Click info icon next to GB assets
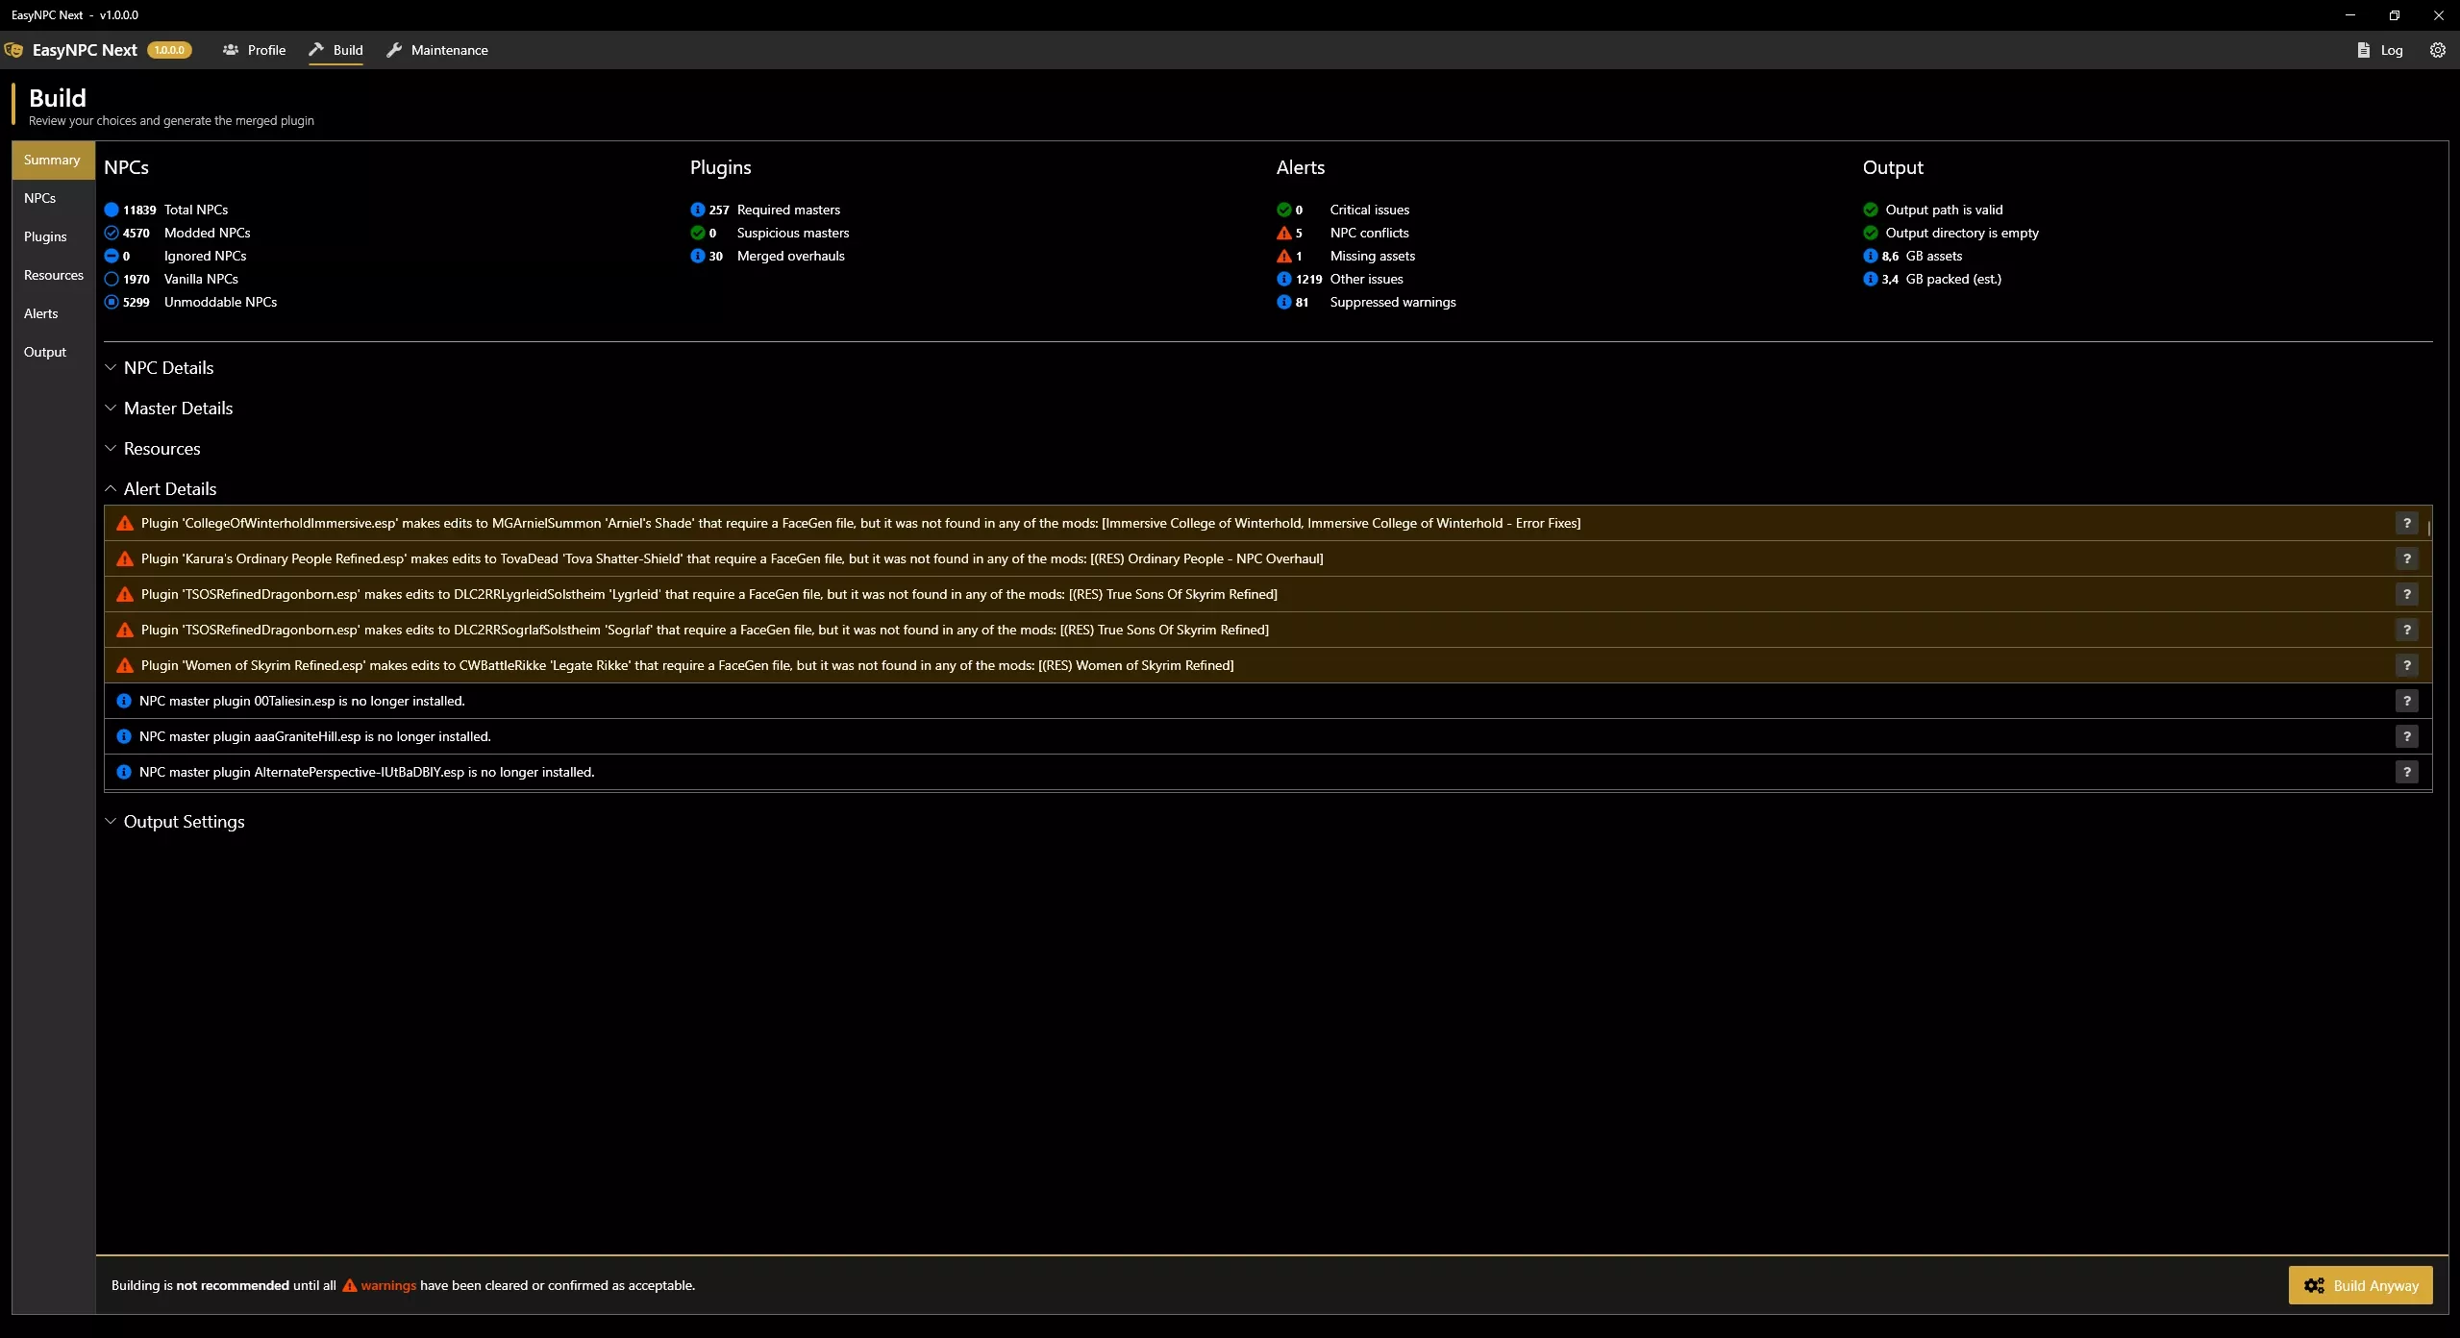 point(1870,256)
